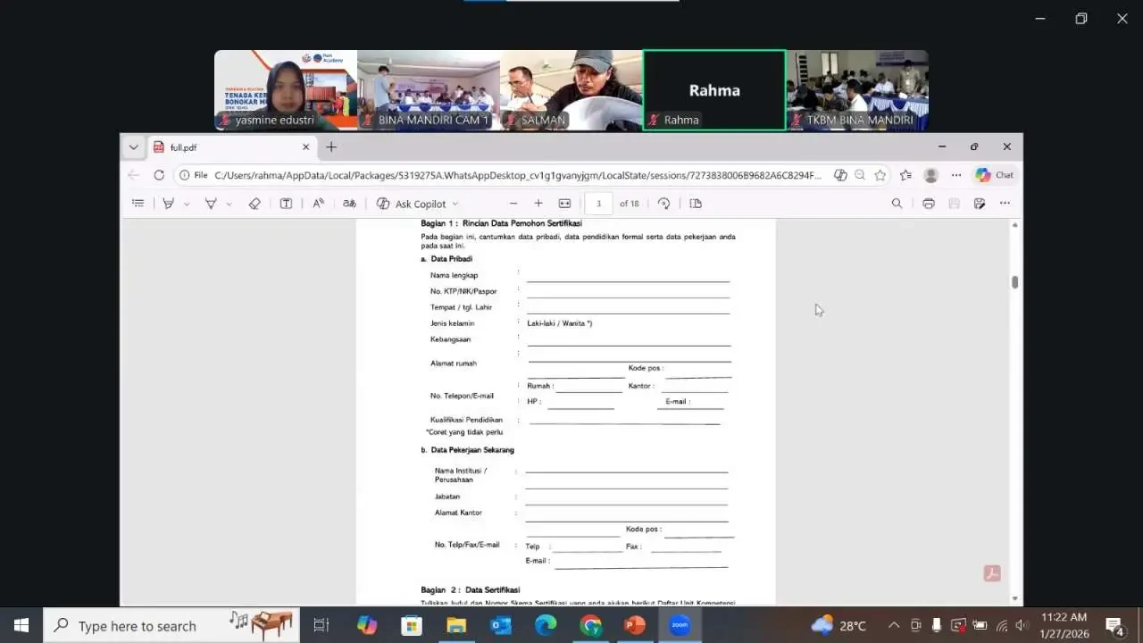Select TKBM BINA MANDIRI video thumbnail
1143x643 pixels.
(857, 90)
